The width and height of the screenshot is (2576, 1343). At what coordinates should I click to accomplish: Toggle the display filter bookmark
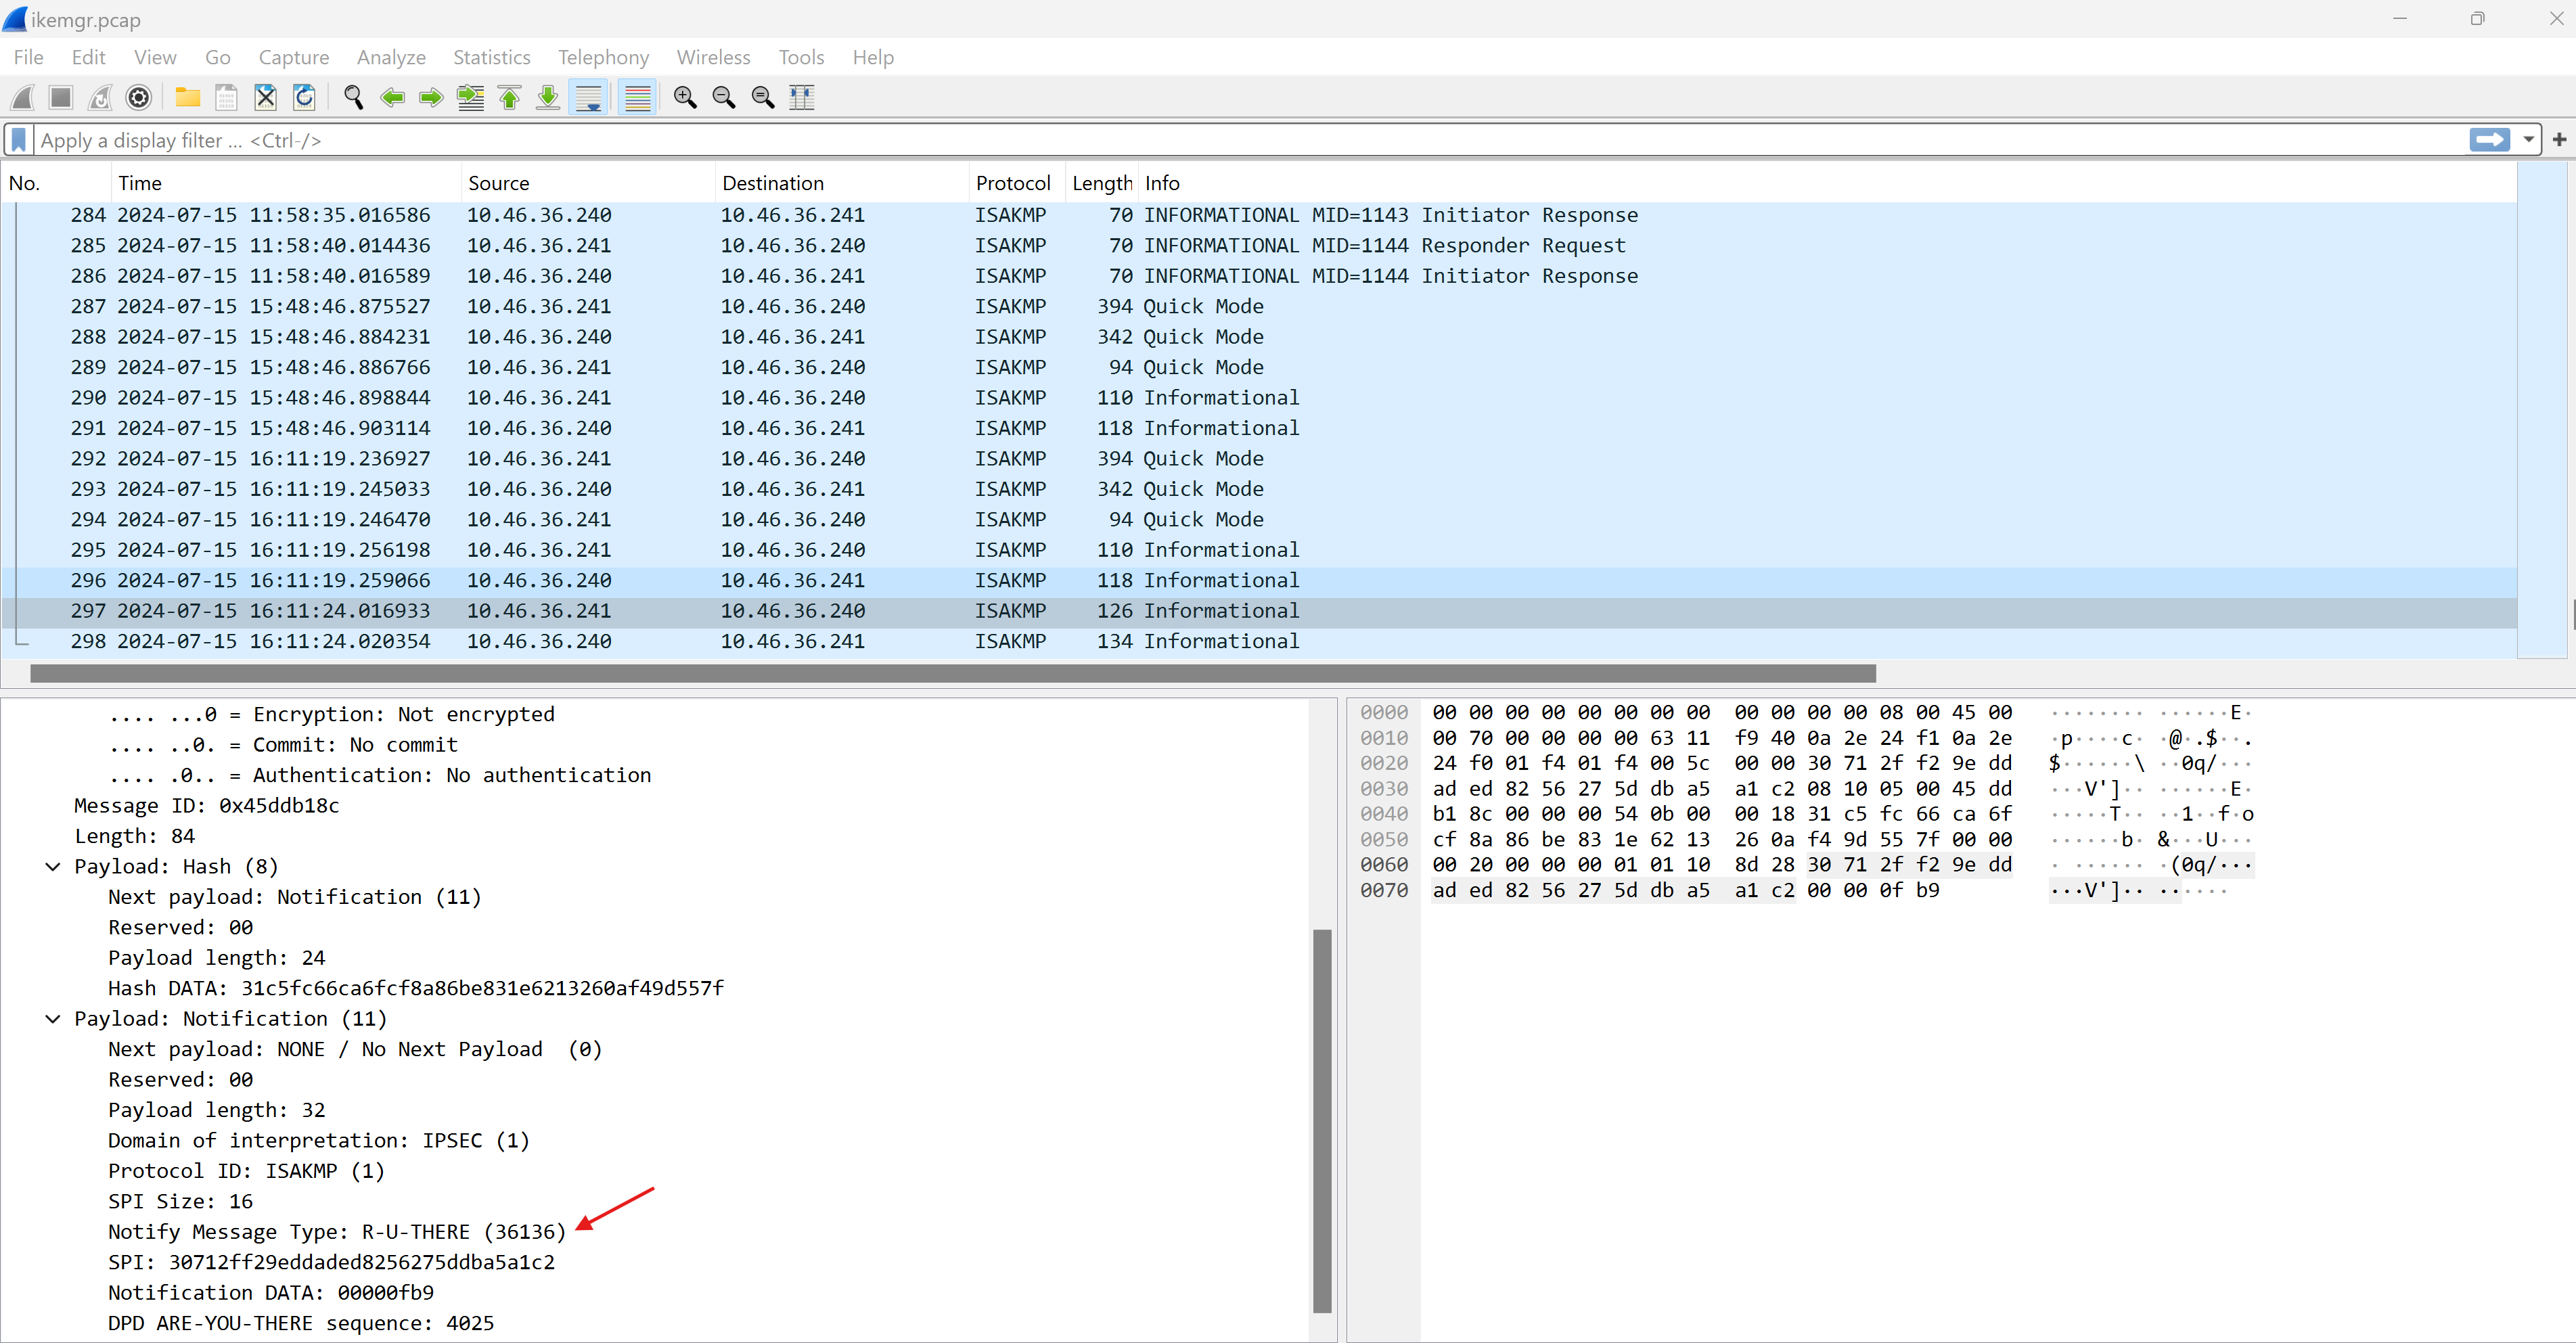[18, 140]
